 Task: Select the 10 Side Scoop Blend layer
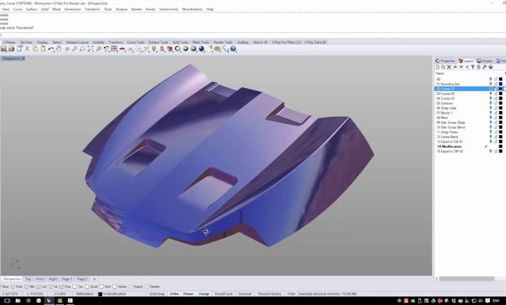point(451,127)
